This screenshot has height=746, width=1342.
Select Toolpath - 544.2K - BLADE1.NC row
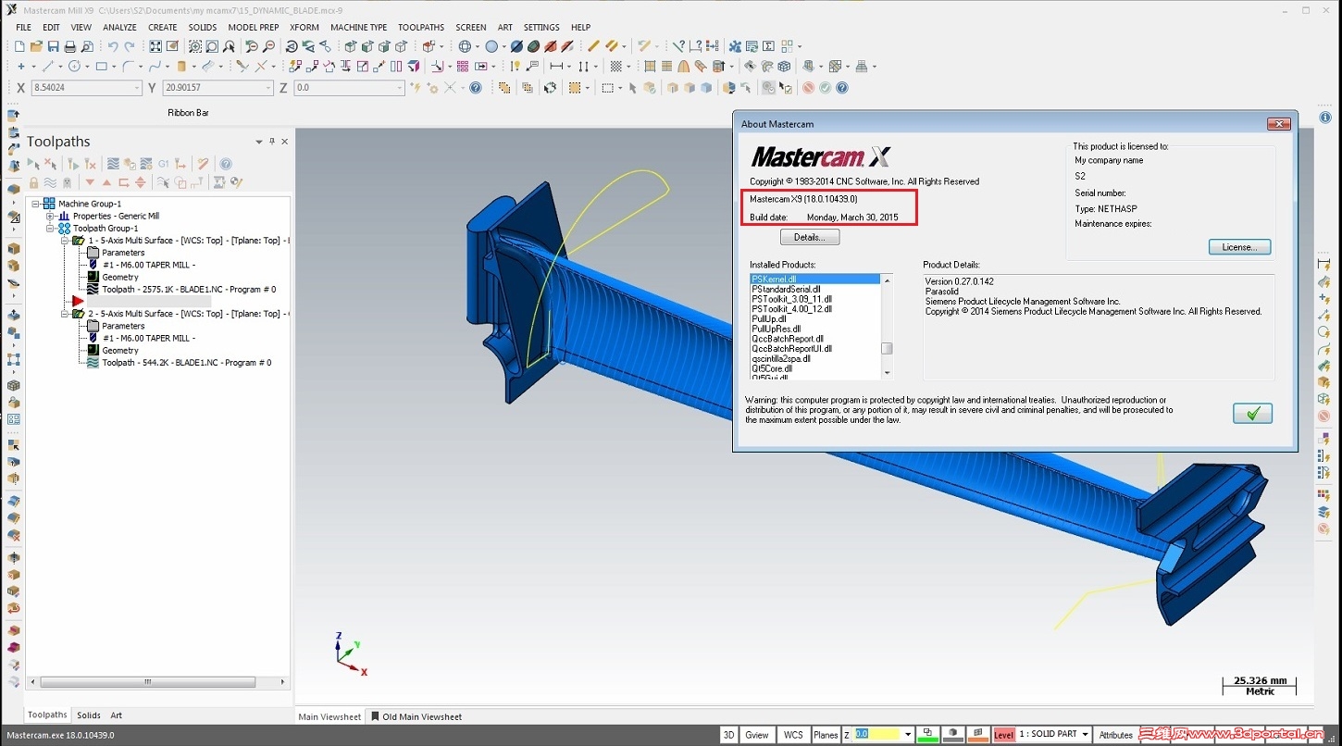(x=187, y=363)
